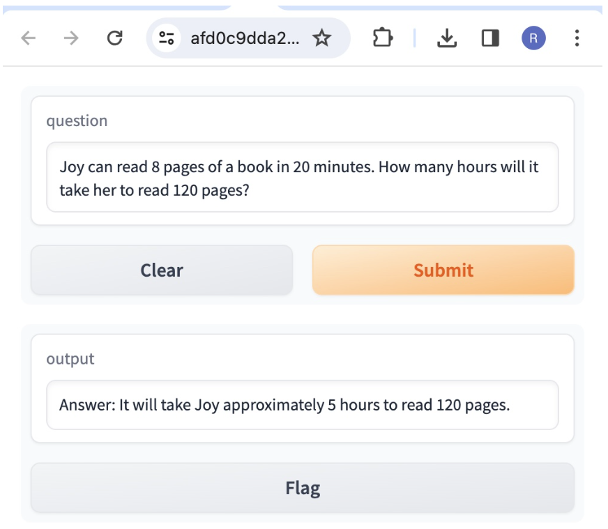Viewport: 608px width, 529px height.
Task: Click the 'question' field label
Action: (77, 121)
